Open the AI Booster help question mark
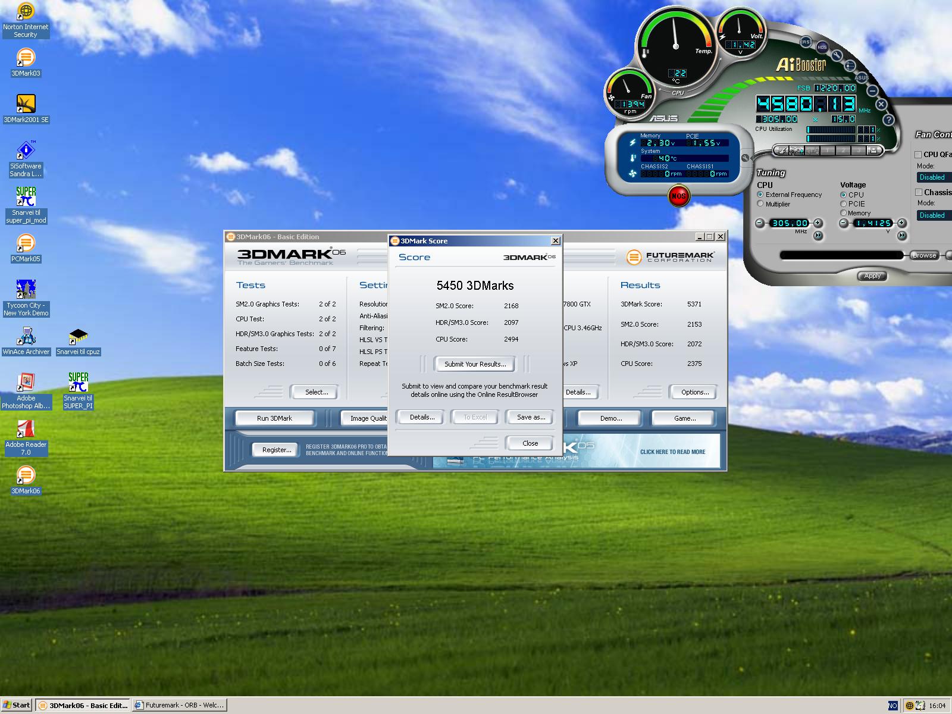The width and height of the screenshot is (952, 714). point(888,120)
